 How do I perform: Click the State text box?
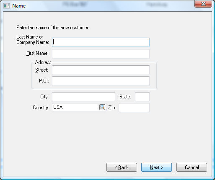coord(142,97)
